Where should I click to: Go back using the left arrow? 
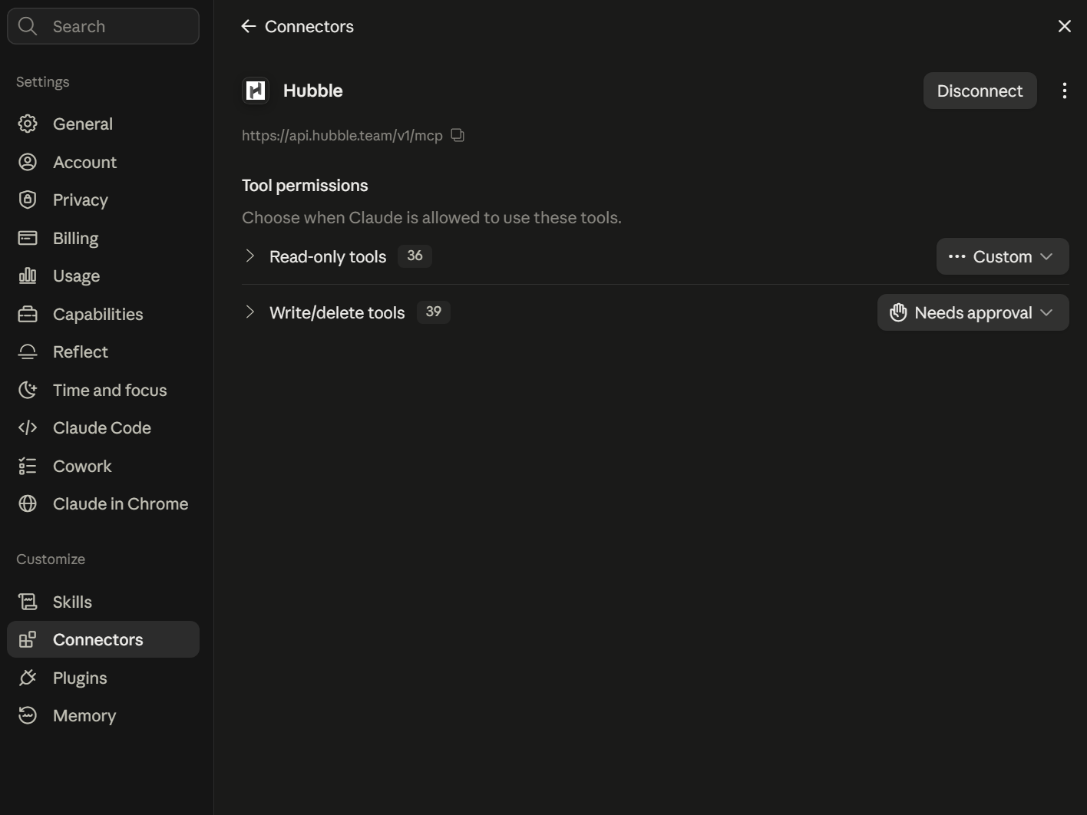click(249, 26)
